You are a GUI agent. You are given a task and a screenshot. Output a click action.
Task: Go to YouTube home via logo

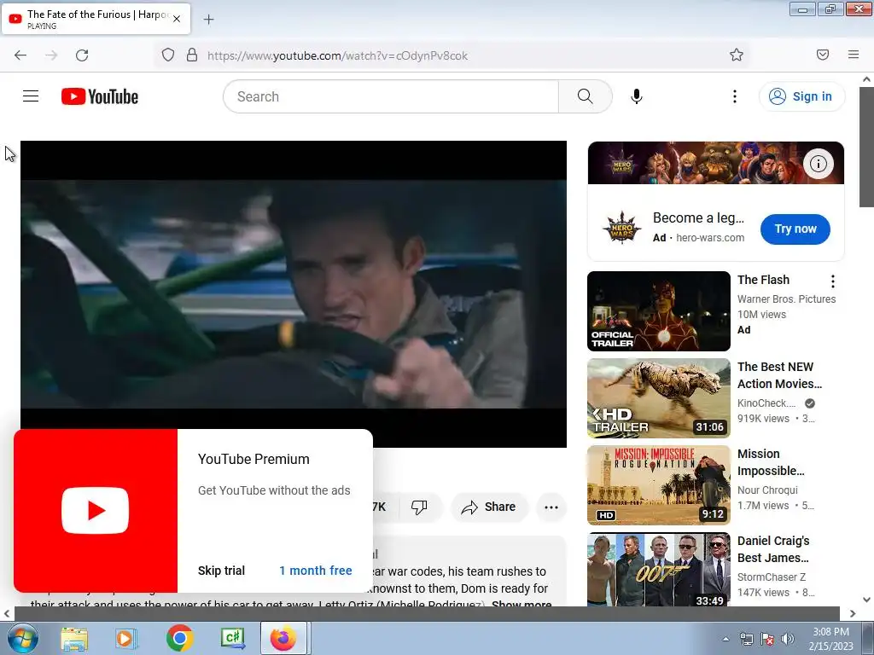pyautogui.click(x=100, y=96)
